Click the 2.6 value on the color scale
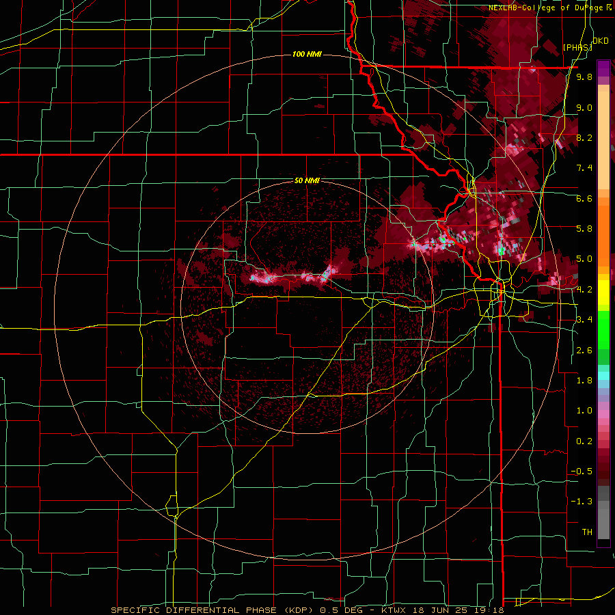This screenshot has height=615, width=615. 584,351
